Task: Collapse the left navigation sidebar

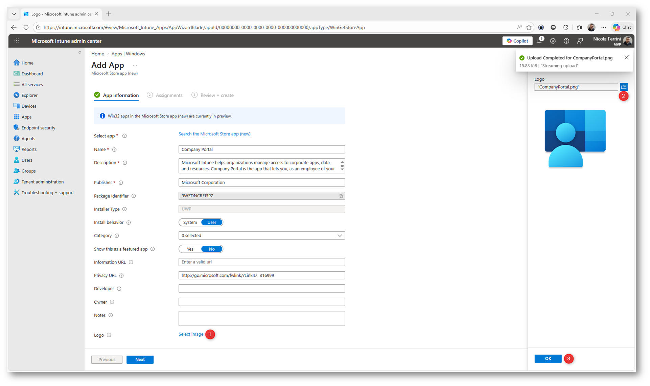Action: (x=80, y=52)
